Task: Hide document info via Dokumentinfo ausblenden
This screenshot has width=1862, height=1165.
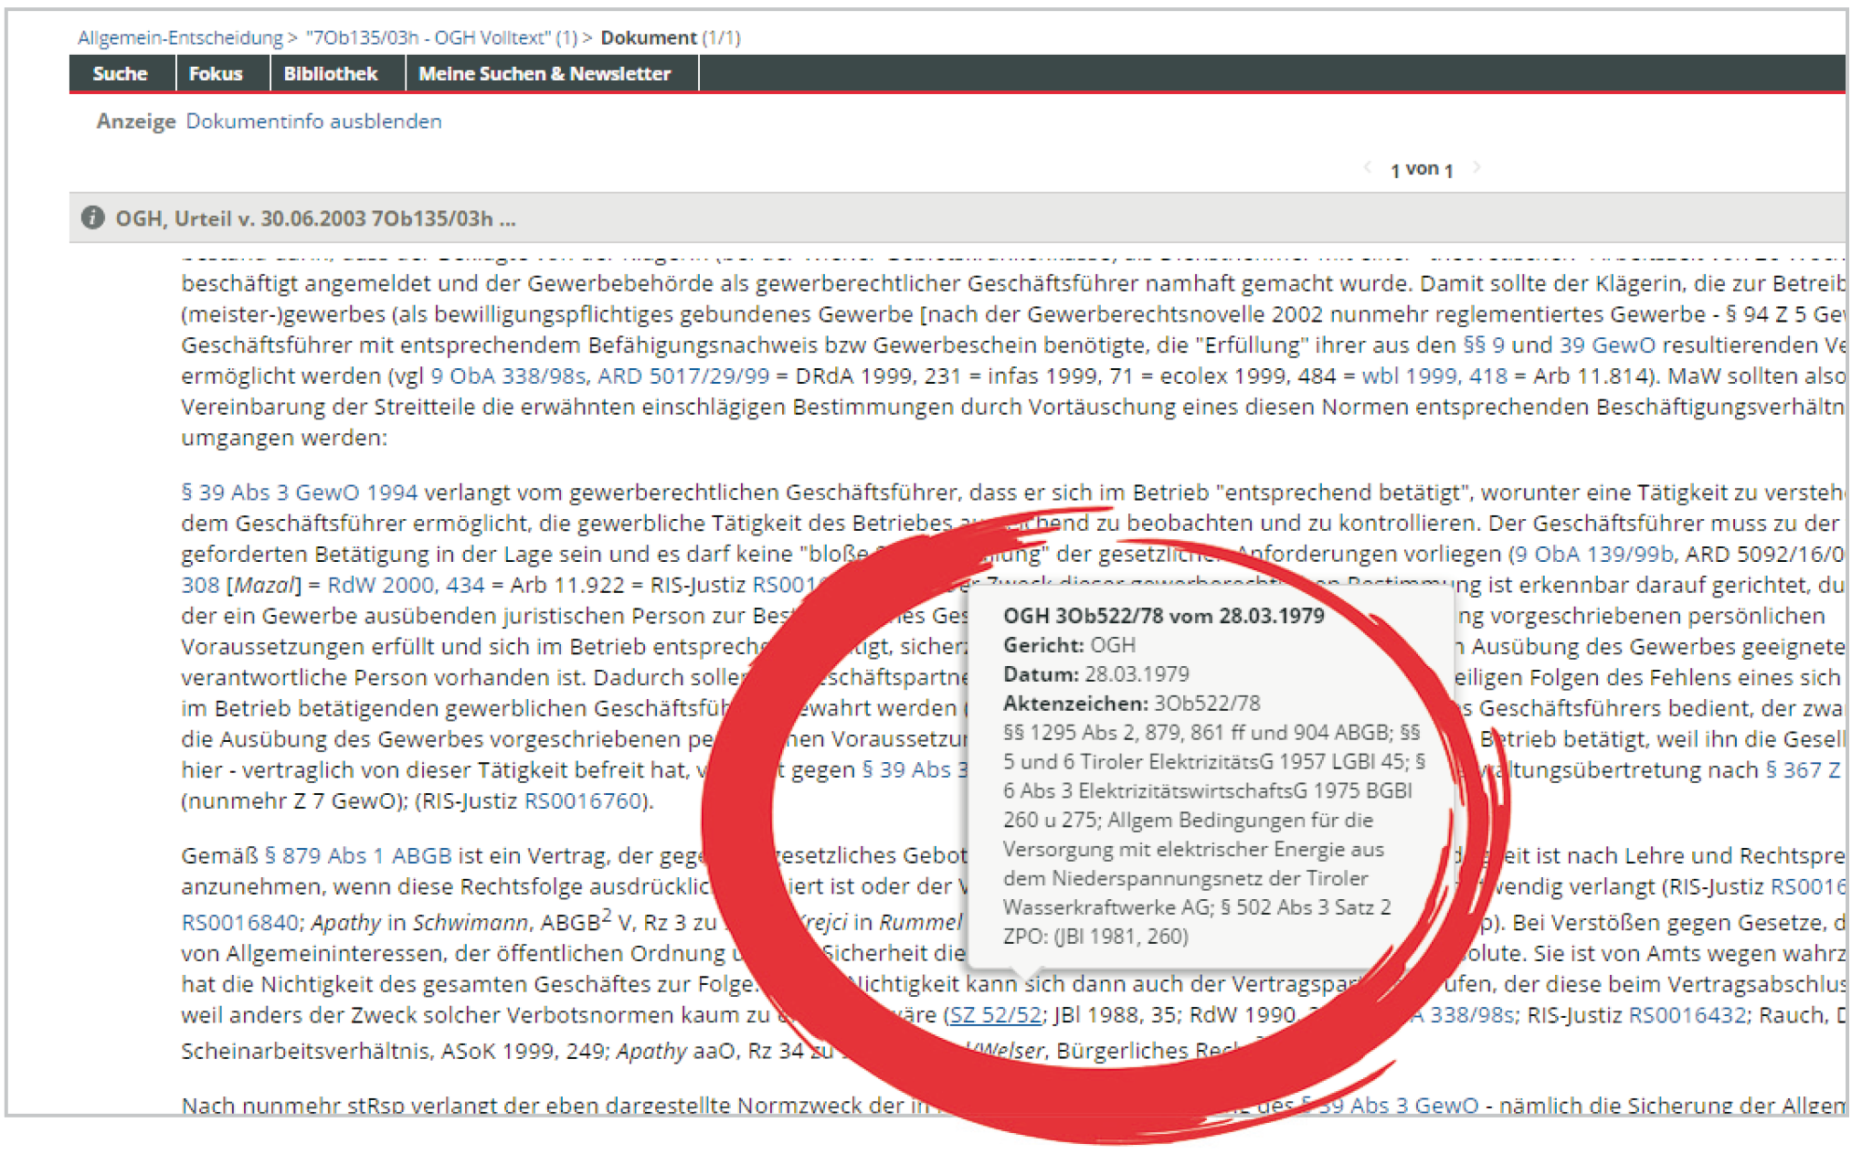Action: pyautogui.click(x=313, y=122)
